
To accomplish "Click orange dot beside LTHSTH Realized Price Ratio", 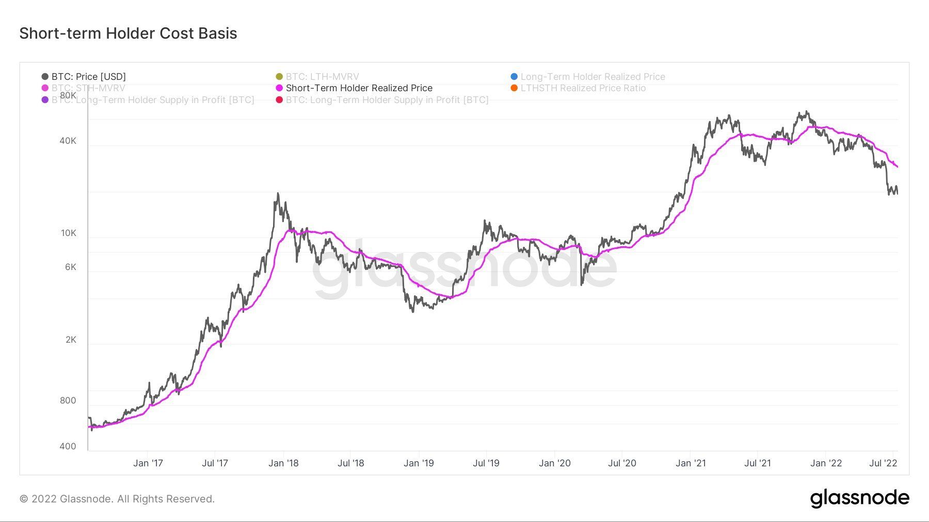I will point(514,88).
